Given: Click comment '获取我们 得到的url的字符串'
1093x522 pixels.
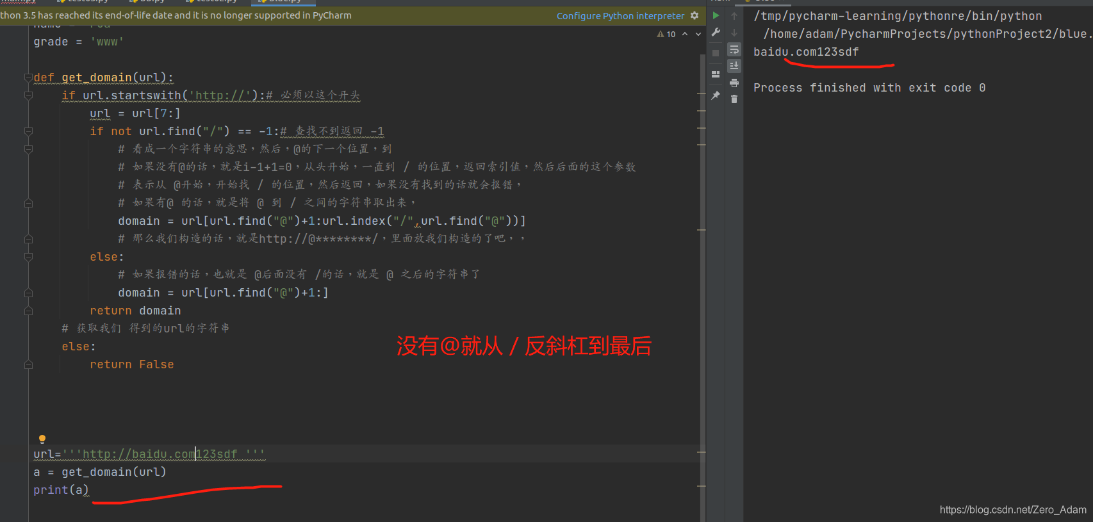Looking at the screenshot, I should coord(145,329).
